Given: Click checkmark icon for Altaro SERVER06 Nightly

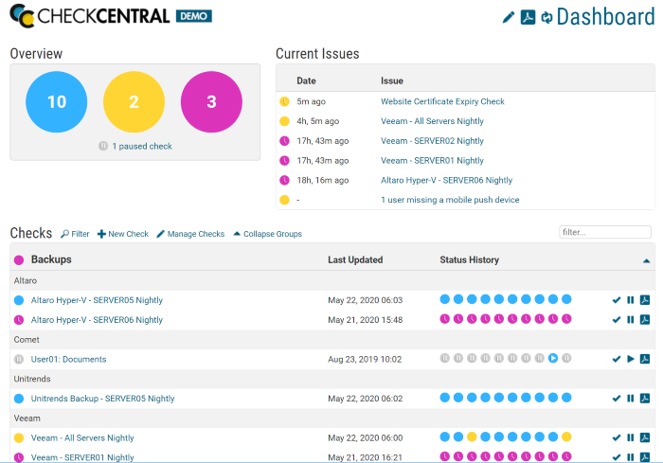Looking at the screenshot, I should coord(617,320).
